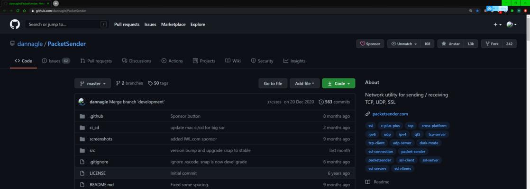Click the commit history clock icon
This screenshot has width=530, height=189.
click(321, 102)
